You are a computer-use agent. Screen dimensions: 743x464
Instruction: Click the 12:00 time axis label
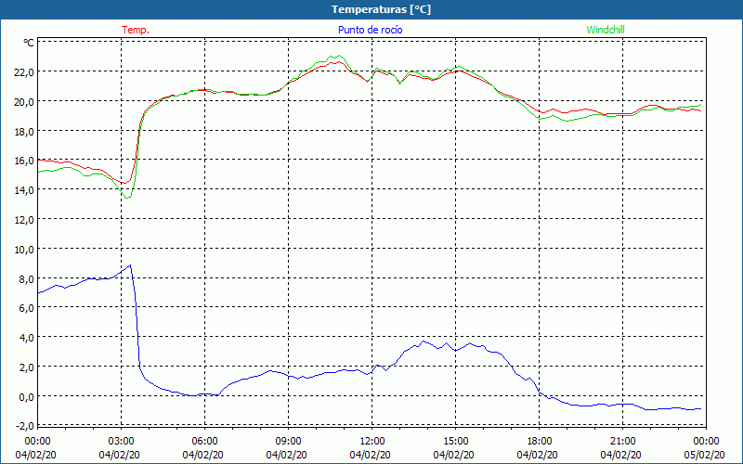(x=372, y=442)
